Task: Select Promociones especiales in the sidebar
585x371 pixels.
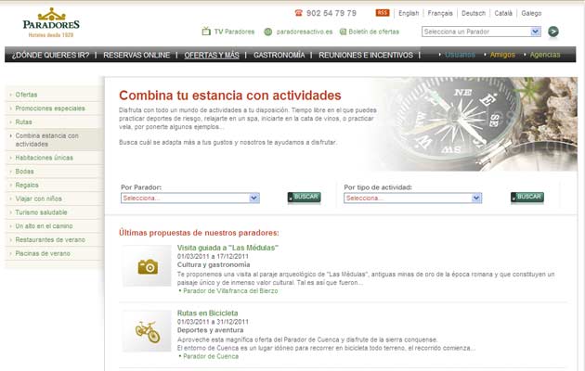Action: pyautogui.click(x=50, y=109)
